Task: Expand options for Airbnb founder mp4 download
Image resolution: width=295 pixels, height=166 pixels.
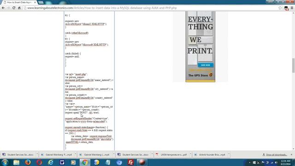Action: click(229, 154)
